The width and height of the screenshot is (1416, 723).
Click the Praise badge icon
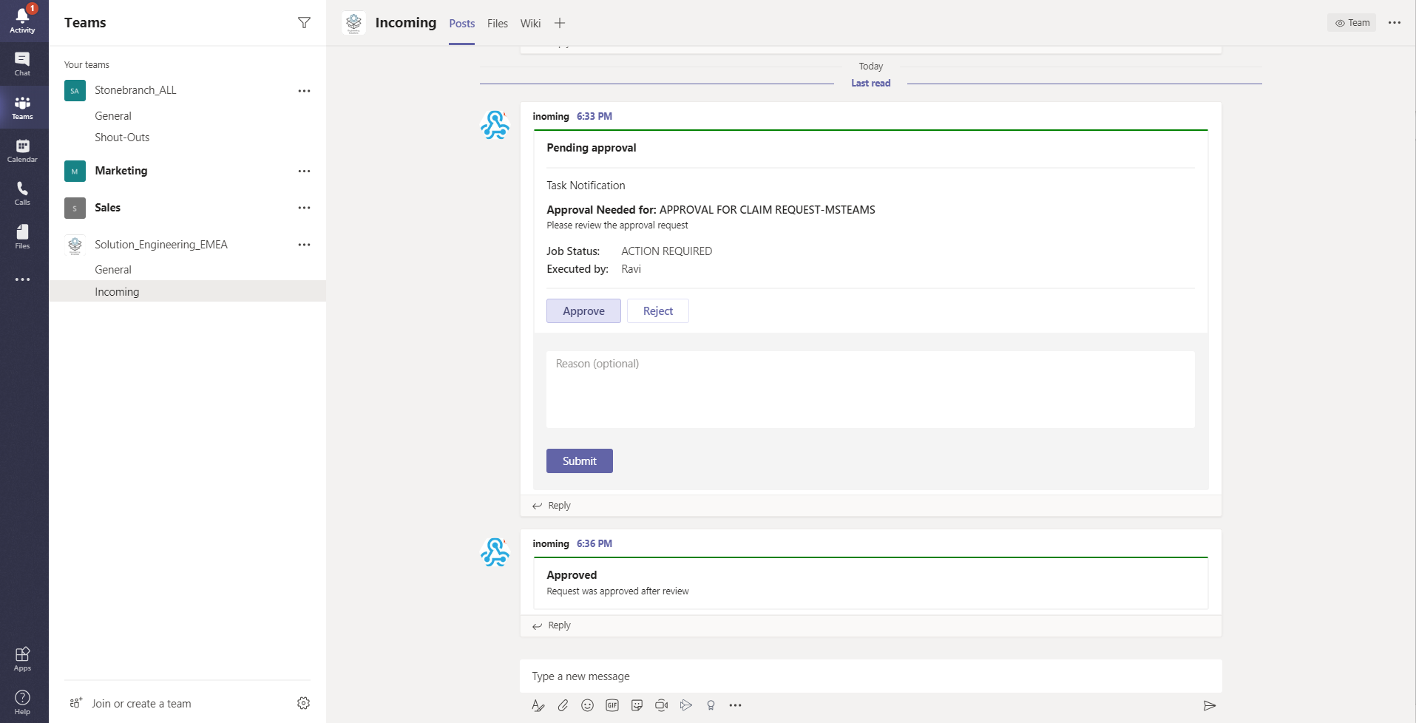pos(711,705)
